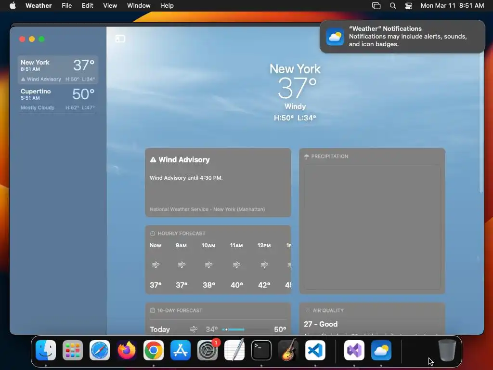Click the wind icon under 10AM

click(208, 264)
